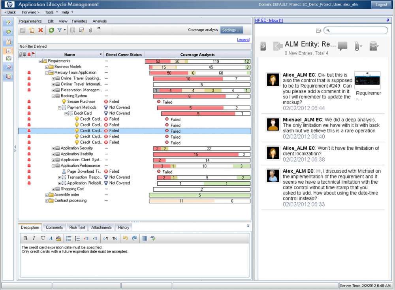
Task: Click the clipboard module icon in the sidebar
Action: pos(9,42)
